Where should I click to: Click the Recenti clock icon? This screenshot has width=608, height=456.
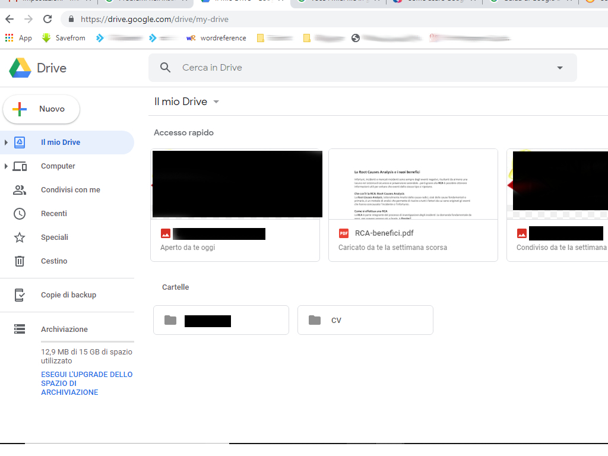click(x=20, y=214)
